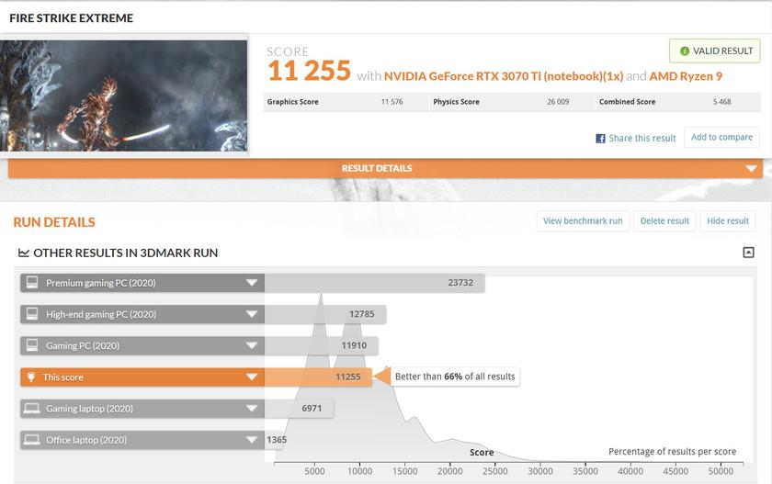This screenshot has height=484, width=772.
Task: Click the Facebook icon beside Share this result
Action: point(600,139)
